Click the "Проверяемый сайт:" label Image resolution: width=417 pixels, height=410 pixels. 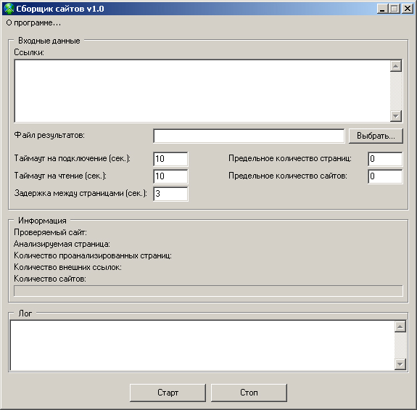(x=50, y=232)
